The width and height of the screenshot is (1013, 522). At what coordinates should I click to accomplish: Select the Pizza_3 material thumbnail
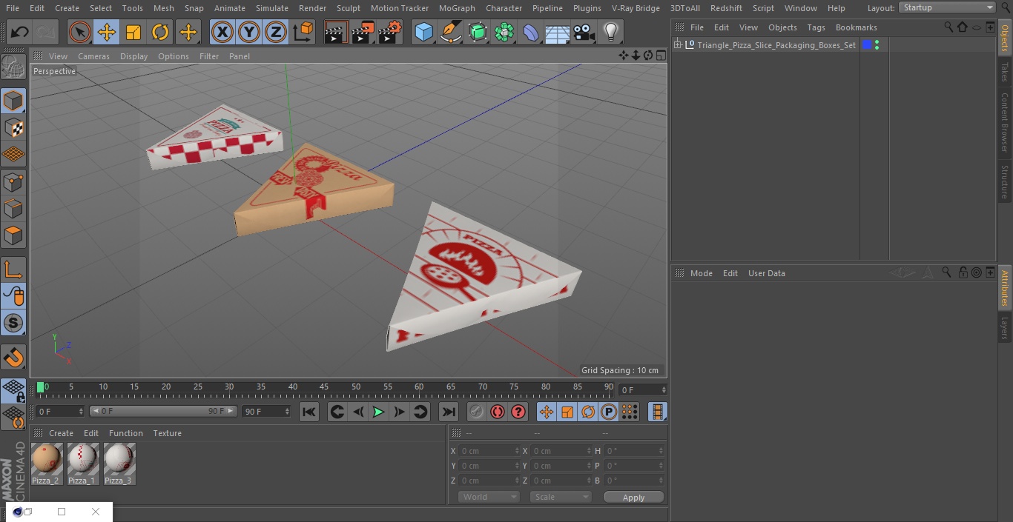point(119,464)
